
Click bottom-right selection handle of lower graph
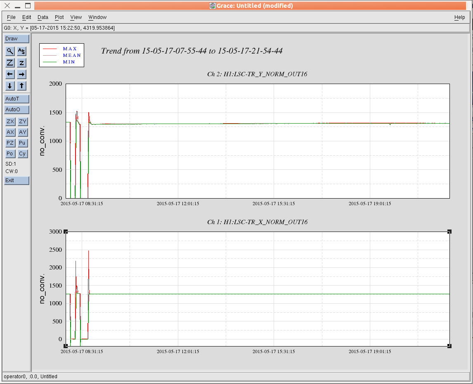click(x=449, y=346)
